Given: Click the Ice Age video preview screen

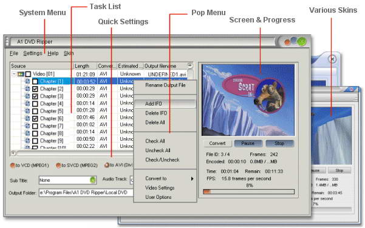Looking at the screenshot, I should pos(248,100).
